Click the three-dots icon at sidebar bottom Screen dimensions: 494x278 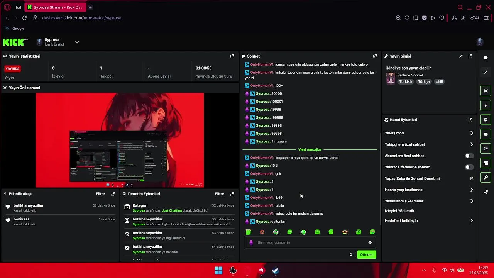pos(486,192)
